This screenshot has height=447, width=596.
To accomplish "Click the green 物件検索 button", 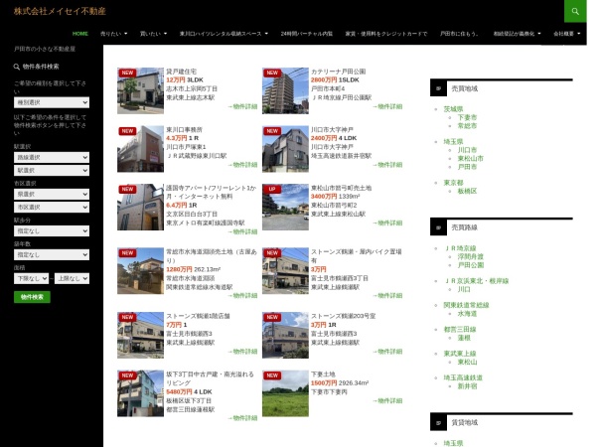I will [x=32, y=297].
